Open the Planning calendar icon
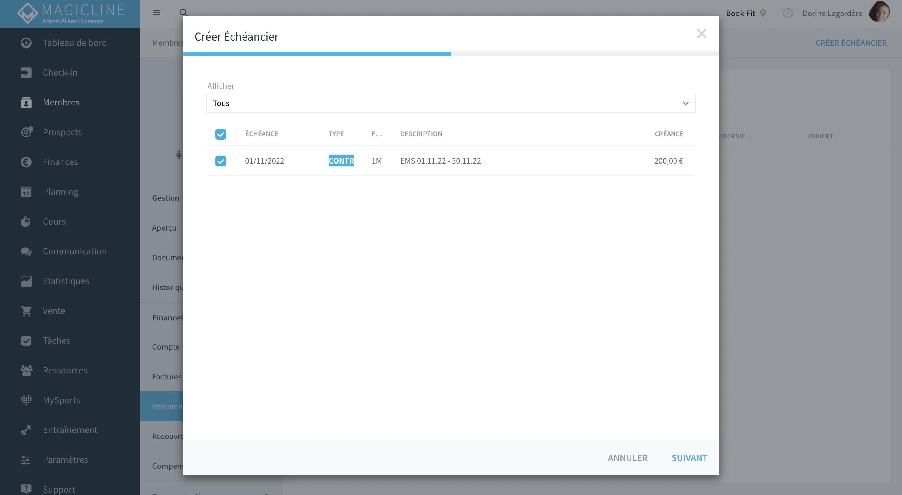This screenshot has width=902, height=495. tap(26, 192)
